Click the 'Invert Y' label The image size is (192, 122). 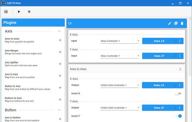(76, 116)
